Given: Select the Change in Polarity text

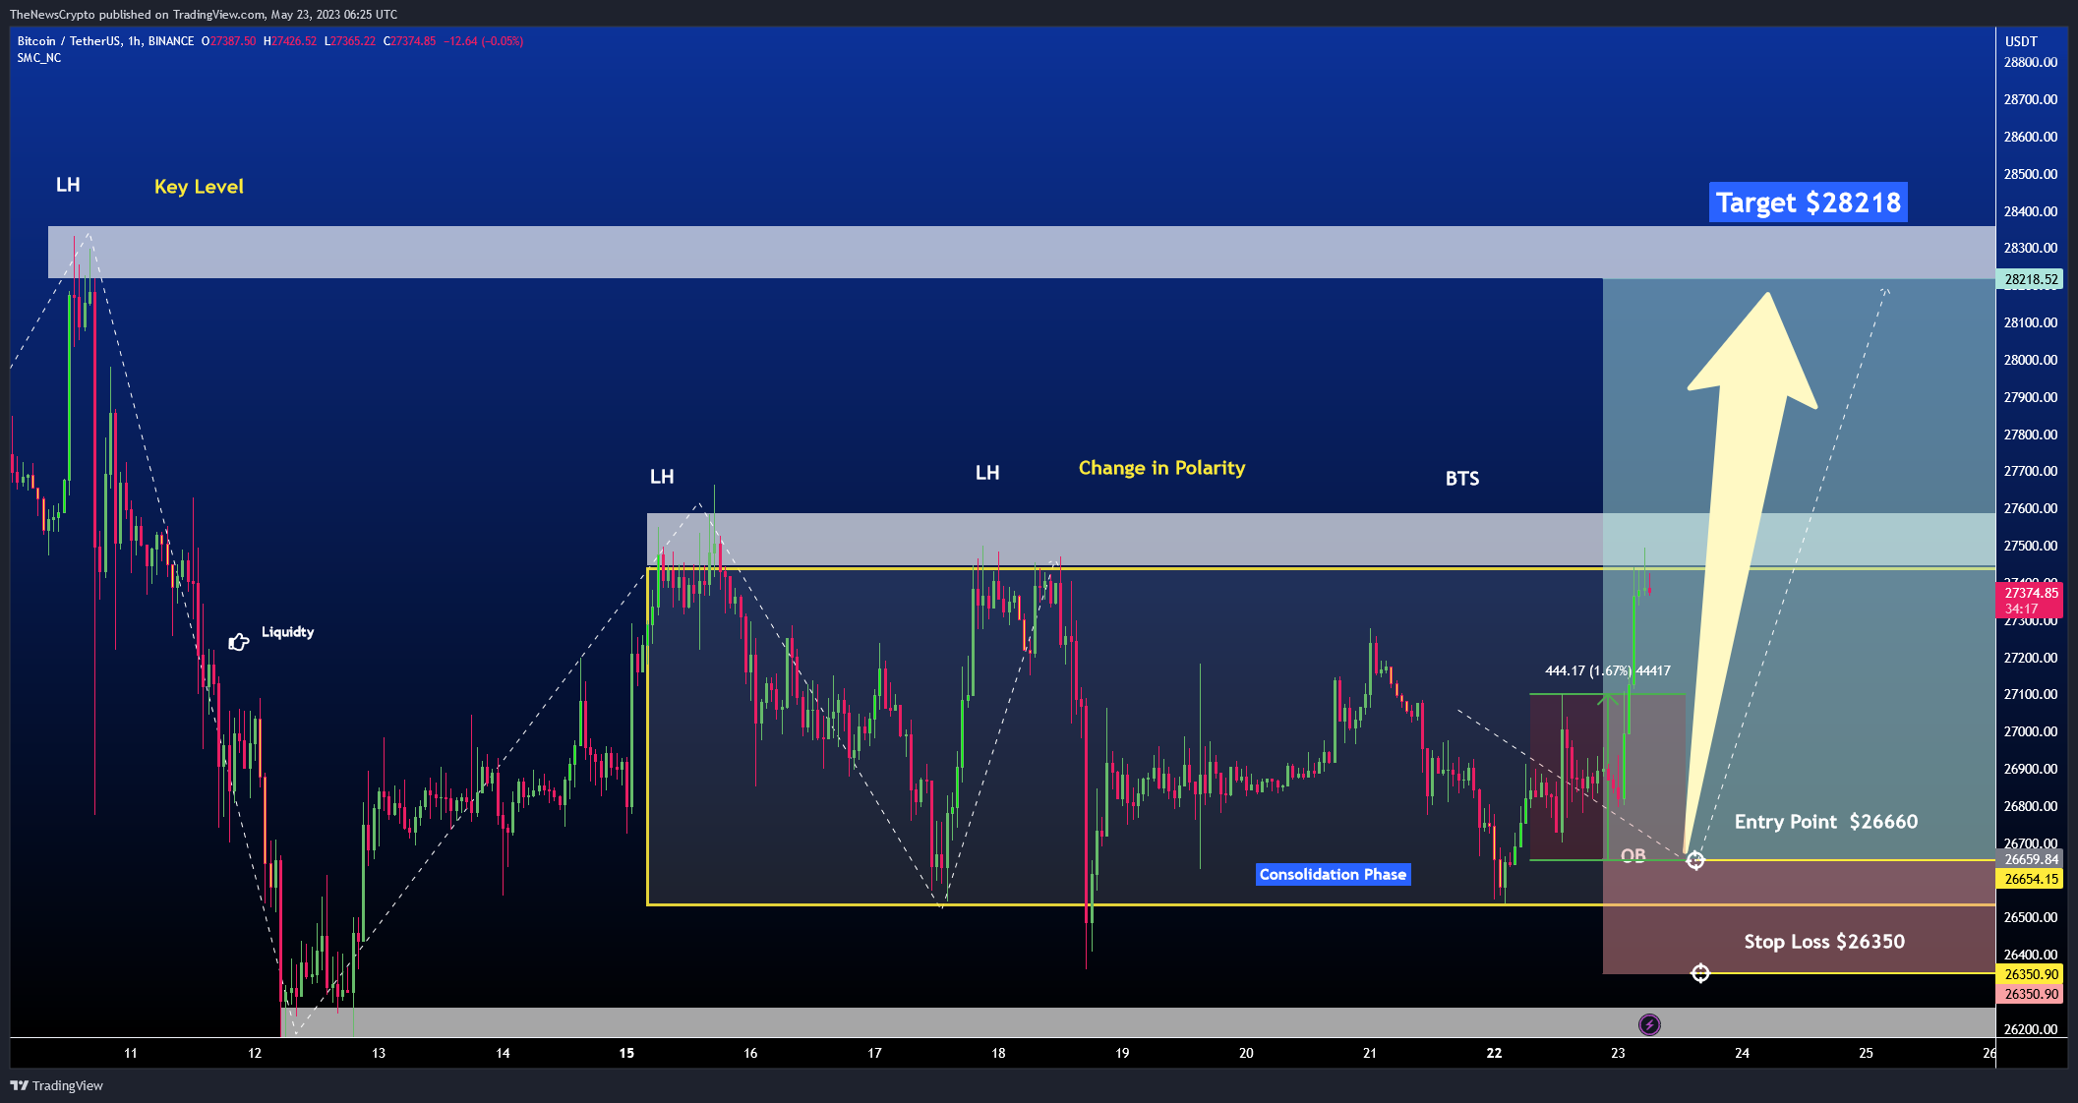Looking at the screenshot, I should coord(1161,468).
